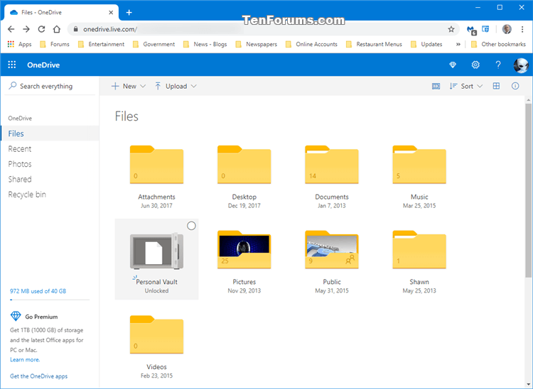
Task: Open the Malwarebytes extension icon
Action: click(471, 30)
